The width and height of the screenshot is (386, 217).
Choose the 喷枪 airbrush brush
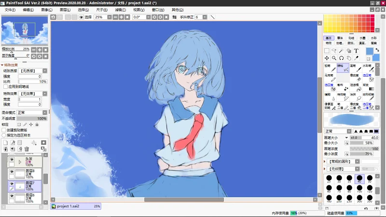[x=343, y=68]
